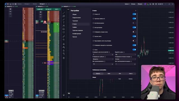Click the circle emoji tool in chart toolbar
179x101 pixels.
tap(64, 32)
